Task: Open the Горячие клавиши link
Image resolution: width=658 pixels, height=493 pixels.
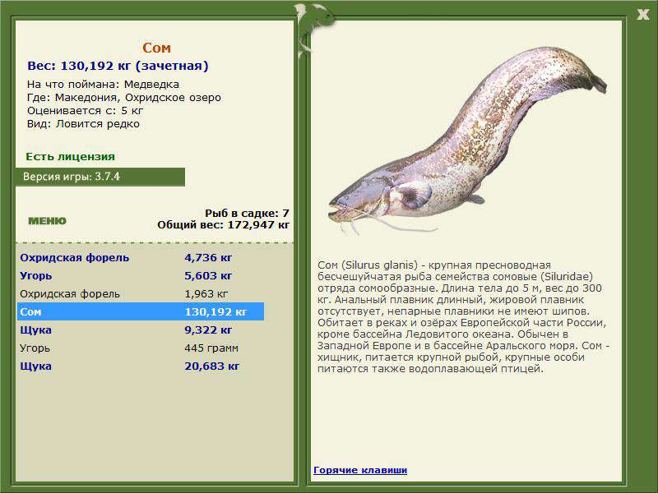Action: 360,470
